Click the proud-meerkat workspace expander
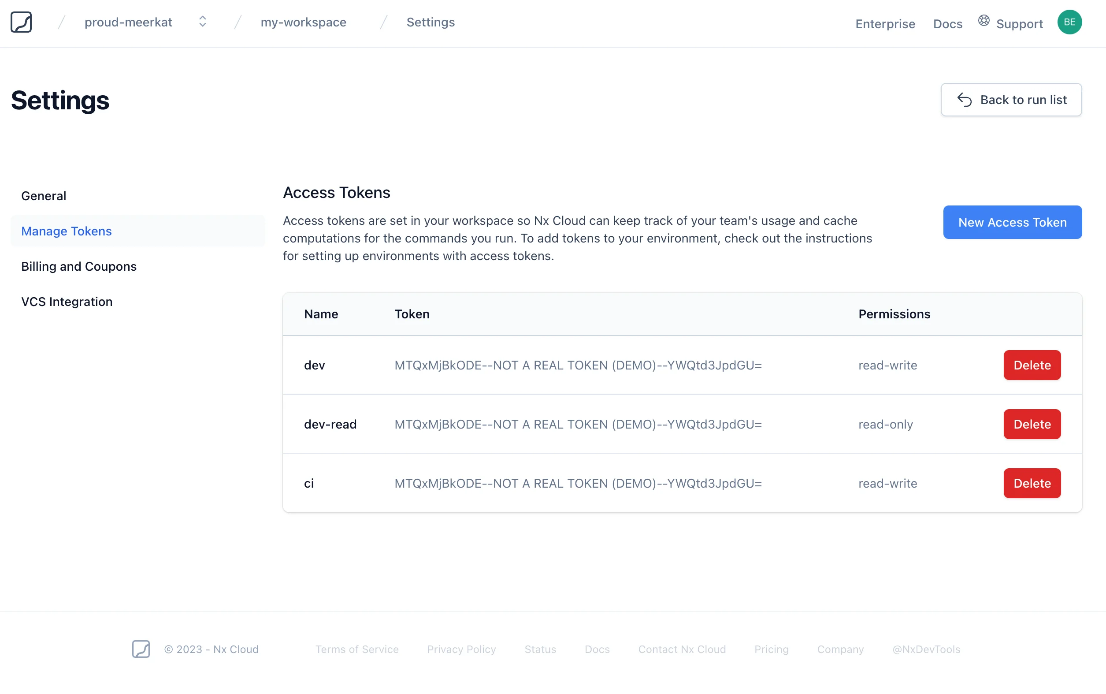Viewport: 1106px width, 694px height. 201,22
